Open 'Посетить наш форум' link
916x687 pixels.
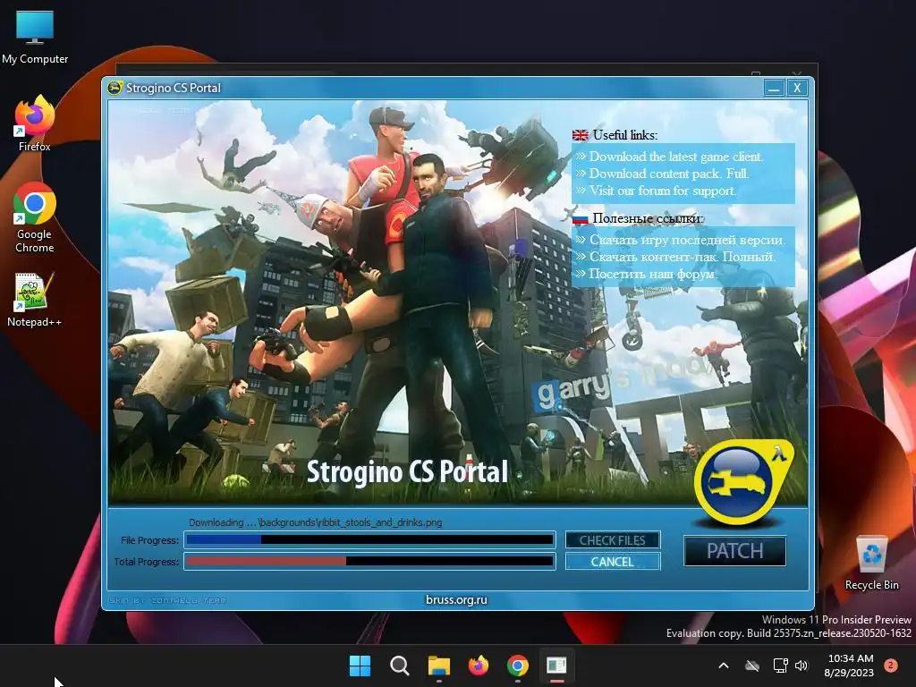click(652, 274)
